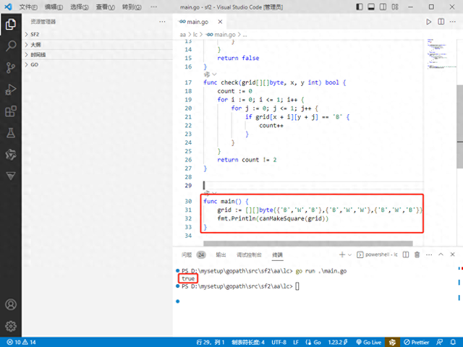Select the powershell - lc terminal label
The width and height of the screenshot is (463, 347).
(x=378, y=254)
